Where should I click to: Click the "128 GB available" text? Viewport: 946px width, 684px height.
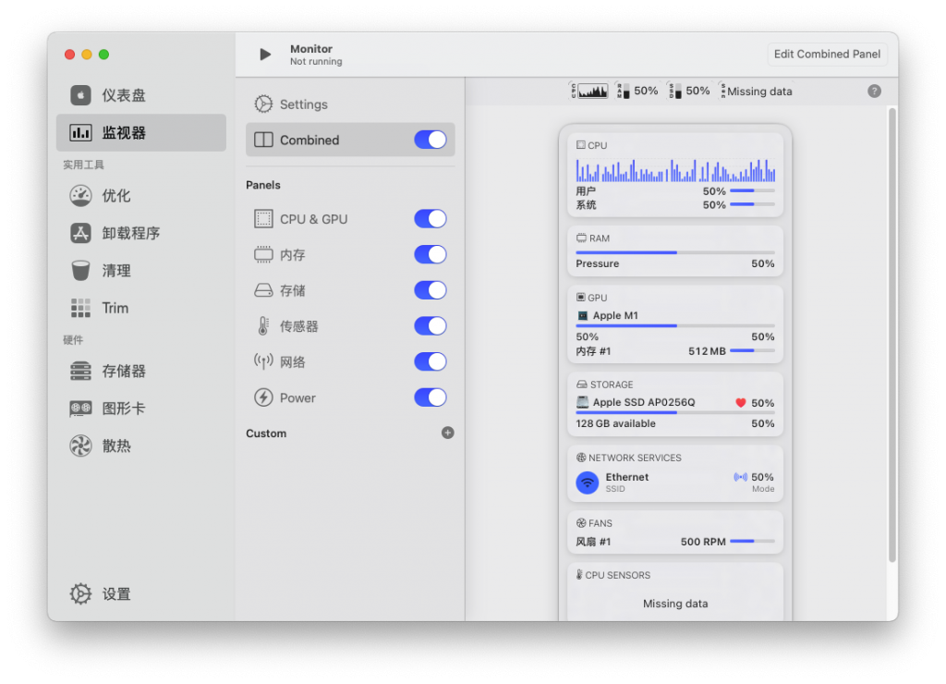coord(615,423)
